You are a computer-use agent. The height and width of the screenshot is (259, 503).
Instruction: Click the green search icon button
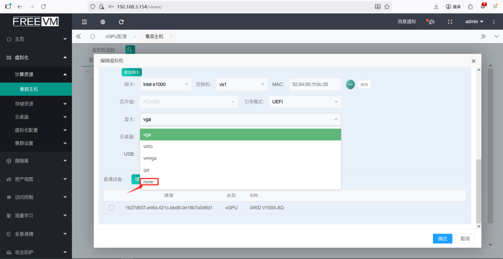(x=130, y=50)
